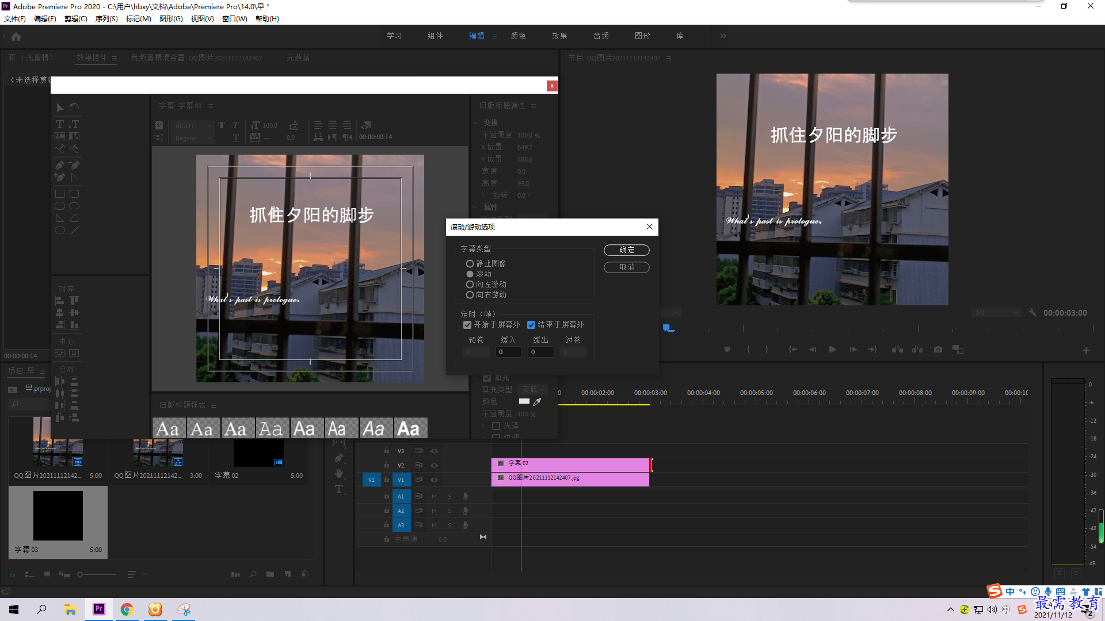The height and width of the screenshot is (621, 1105).
Task: Select 字幕 03 thumbnail in project panel
Action: (x=58, y=516)
